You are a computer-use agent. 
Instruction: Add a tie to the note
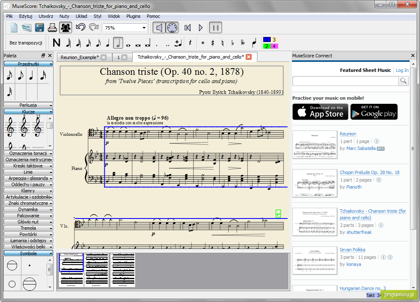[178, 43]
